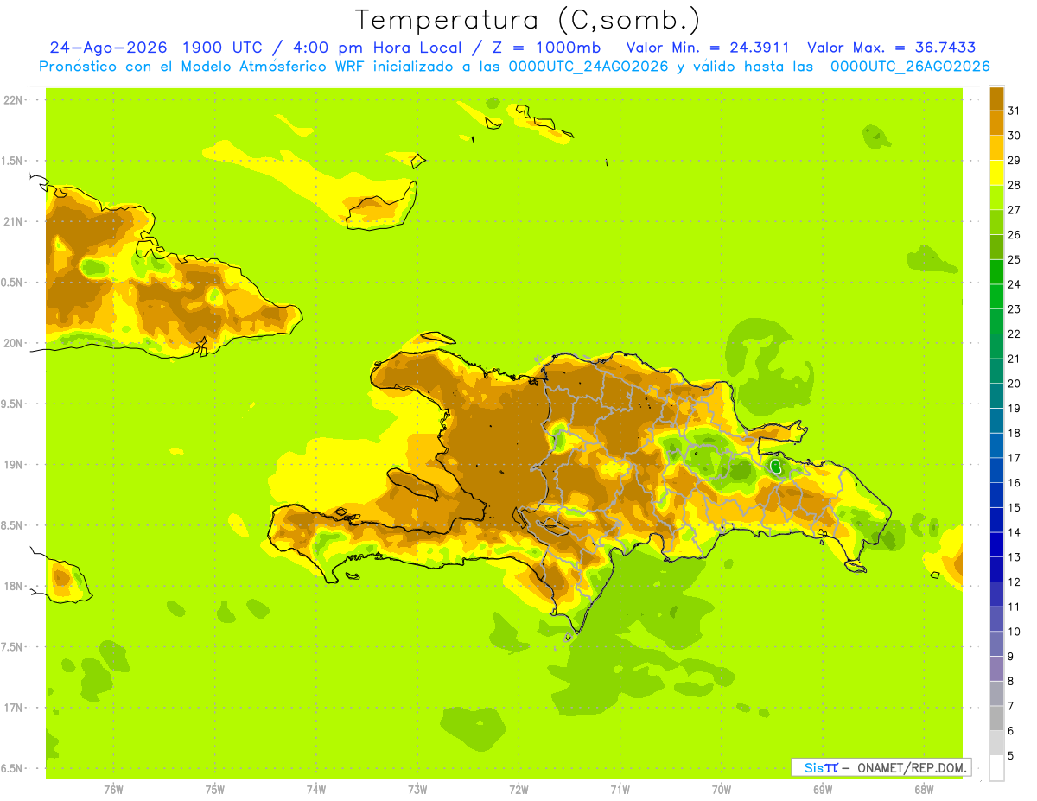Viewport: 1037px width, 801px height.
Task: Click legend value "24"
Action: click(1015, 284)
